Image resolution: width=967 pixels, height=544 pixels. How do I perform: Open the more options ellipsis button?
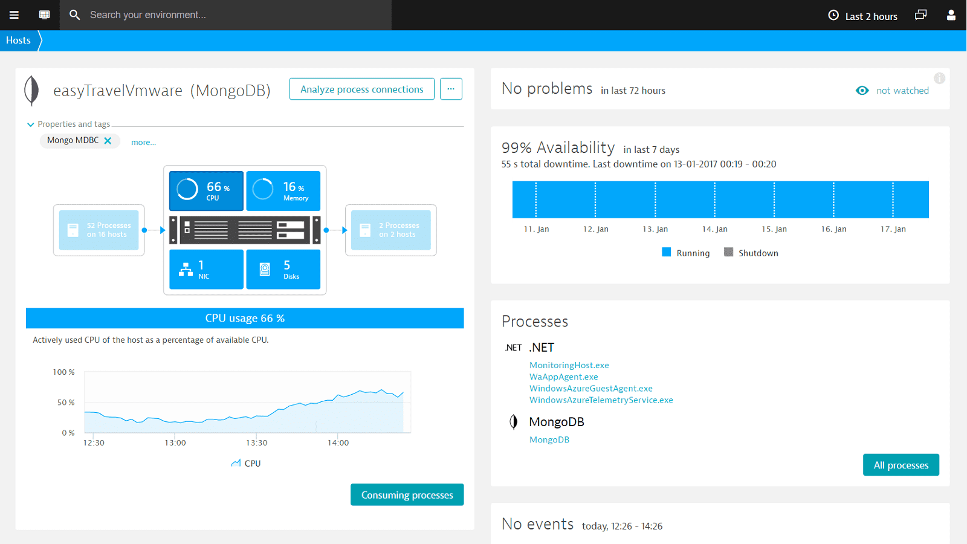pos(451,89)
